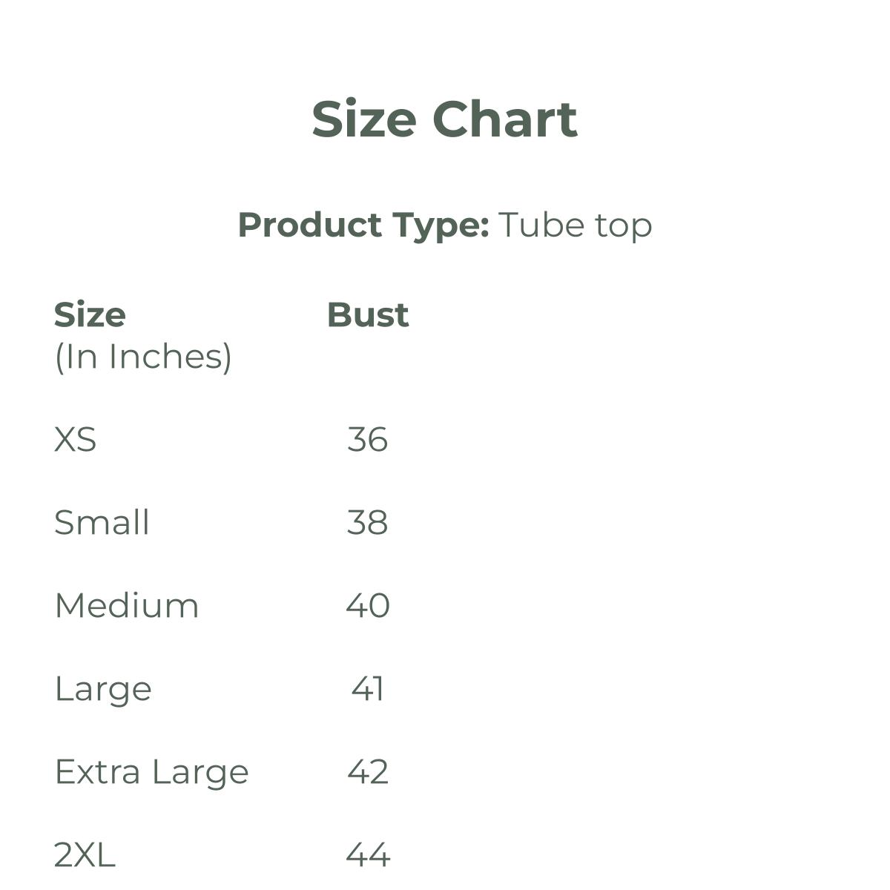Screen dimensions: 890x890
Task: Click the '(In Inches)' unit note
Action: (x=143, y=357)
